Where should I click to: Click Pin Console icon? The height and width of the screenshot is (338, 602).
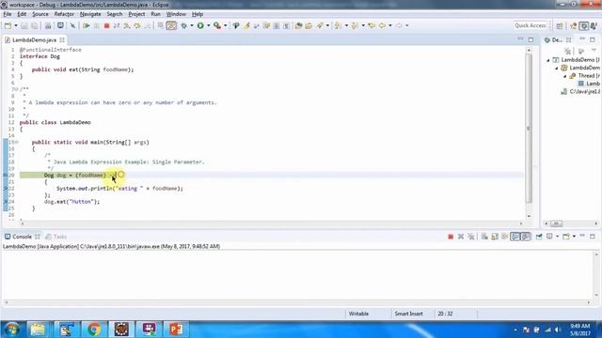(x=539, y=237)
